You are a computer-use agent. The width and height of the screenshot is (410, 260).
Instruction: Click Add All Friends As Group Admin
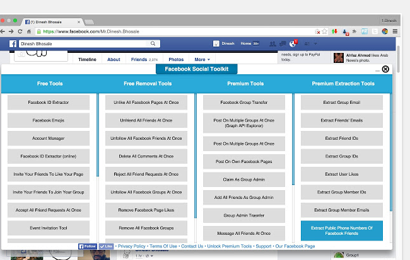244,198
